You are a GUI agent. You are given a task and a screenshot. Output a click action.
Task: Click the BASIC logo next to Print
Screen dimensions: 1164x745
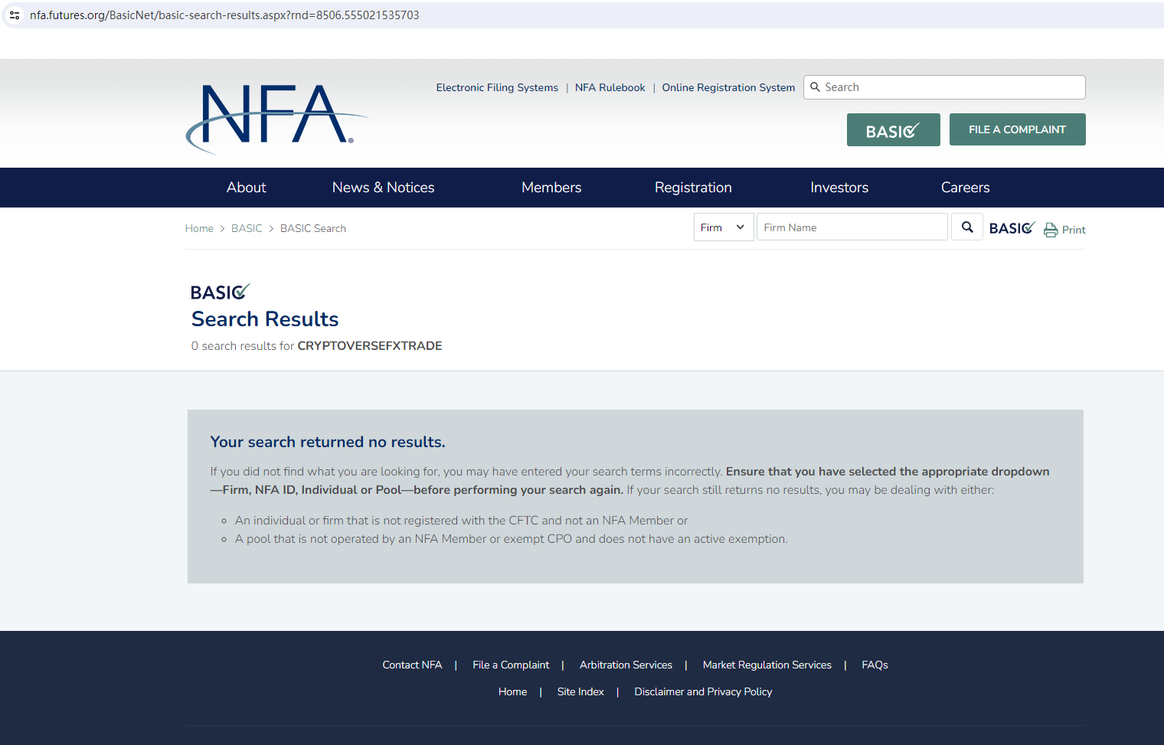click(1012, 228)
